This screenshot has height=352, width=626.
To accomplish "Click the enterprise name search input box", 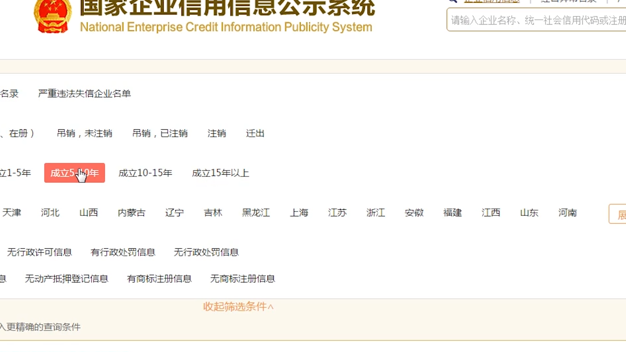I will (x=535, y=20).
